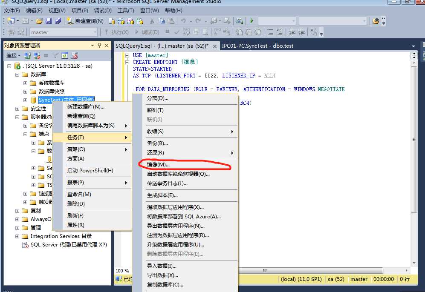Viewport: 425px width, 292px height.
Task: Click the Filter funnel icon in Object Explorer
Action: coord(55,55)
